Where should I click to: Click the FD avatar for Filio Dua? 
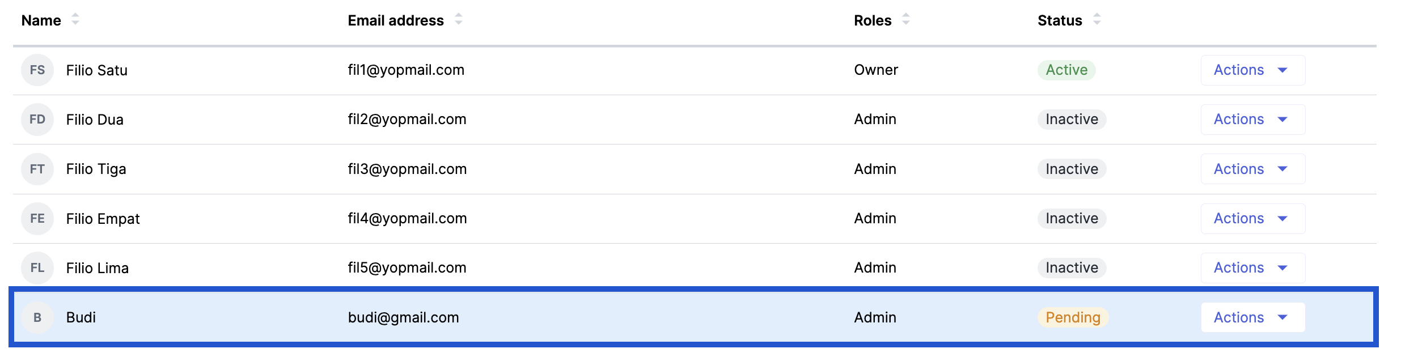[x=37, y=120]
